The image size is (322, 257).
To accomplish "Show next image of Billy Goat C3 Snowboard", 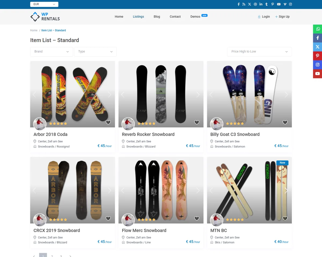I will 286,94.
